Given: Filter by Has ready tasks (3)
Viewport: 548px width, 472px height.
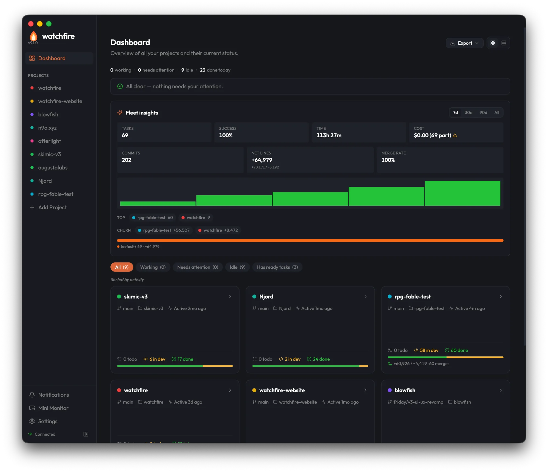Looking at the screenshot, I should 277,267.
